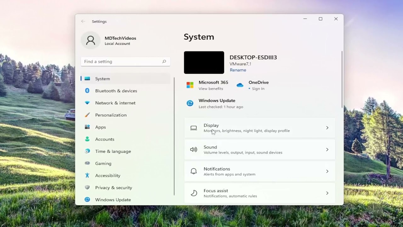Click the Microsoft 365 colored logo
This screenshot has width=403, height=227.
(190, 85)
